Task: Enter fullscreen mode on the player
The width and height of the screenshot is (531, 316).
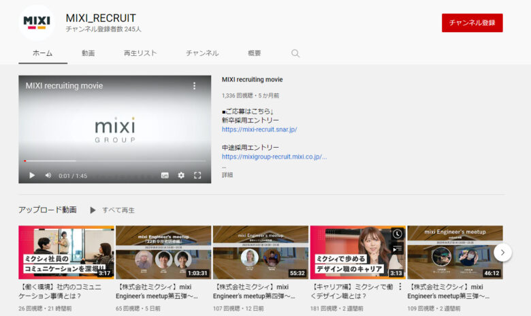Action: tap(197, 176)
